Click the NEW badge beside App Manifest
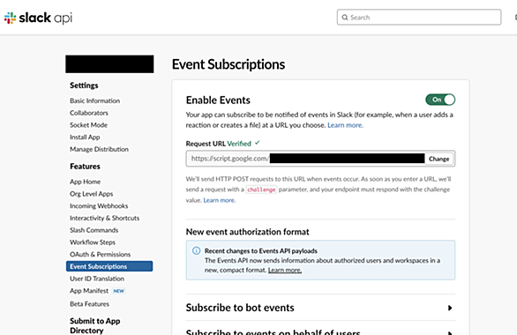 [x=119, y=291]
